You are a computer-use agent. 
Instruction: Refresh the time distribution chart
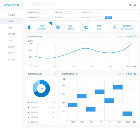pyautogui.click(x=135, y=74)
